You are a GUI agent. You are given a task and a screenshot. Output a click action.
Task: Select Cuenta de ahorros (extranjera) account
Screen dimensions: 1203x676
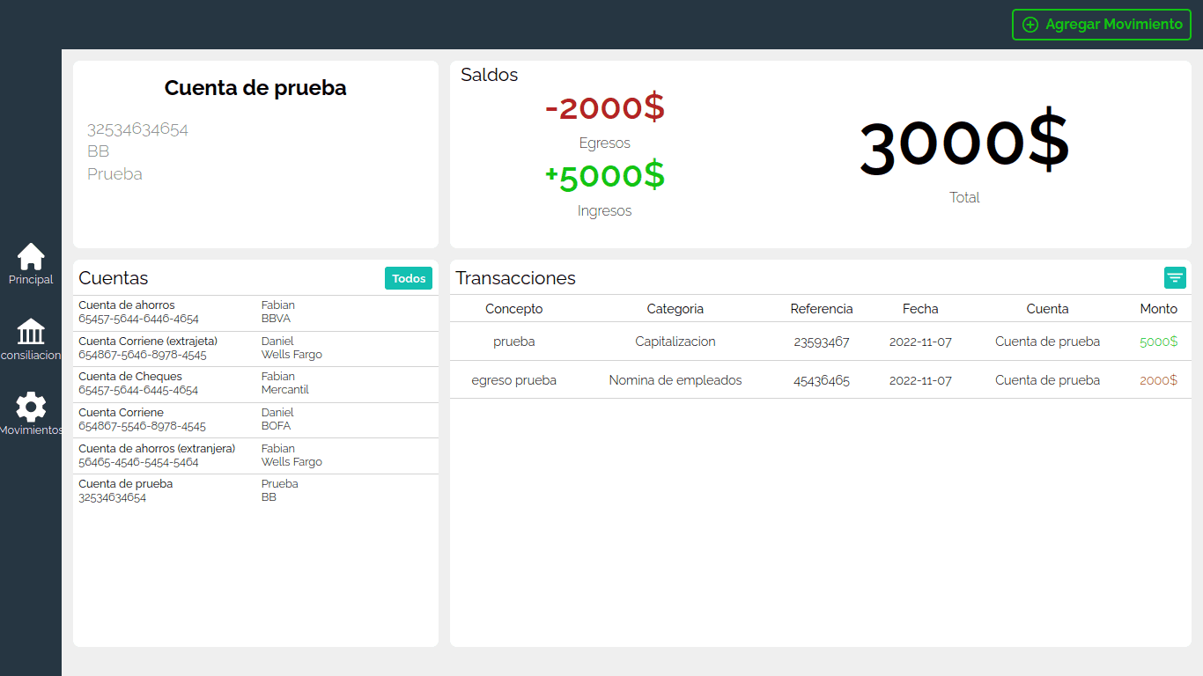[255, 455]
